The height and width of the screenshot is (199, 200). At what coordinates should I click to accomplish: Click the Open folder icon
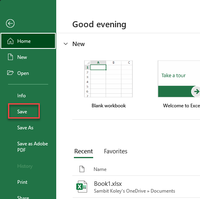click(x=10, y=73)
